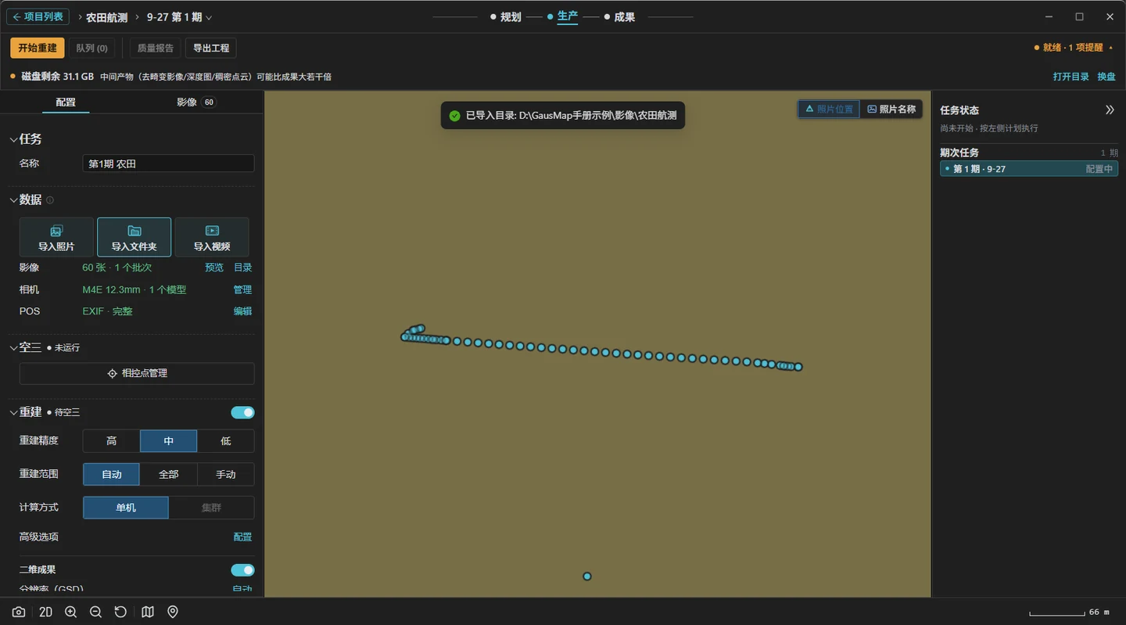Show photo positions on map
Image resolution: width=1126 pixels, height=625 pixels.
click(829, 110)
